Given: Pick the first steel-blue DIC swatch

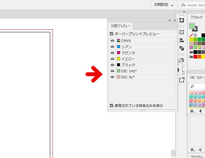Looking at the screenshot, I should [191, 105].
